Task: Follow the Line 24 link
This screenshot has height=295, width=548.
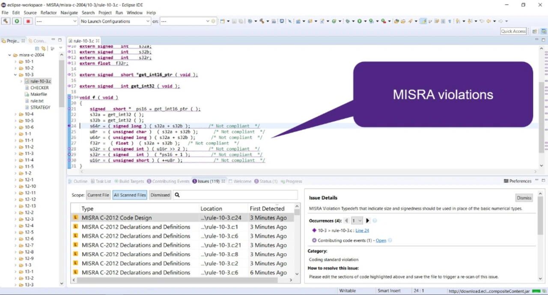Action: pos(362,231)
